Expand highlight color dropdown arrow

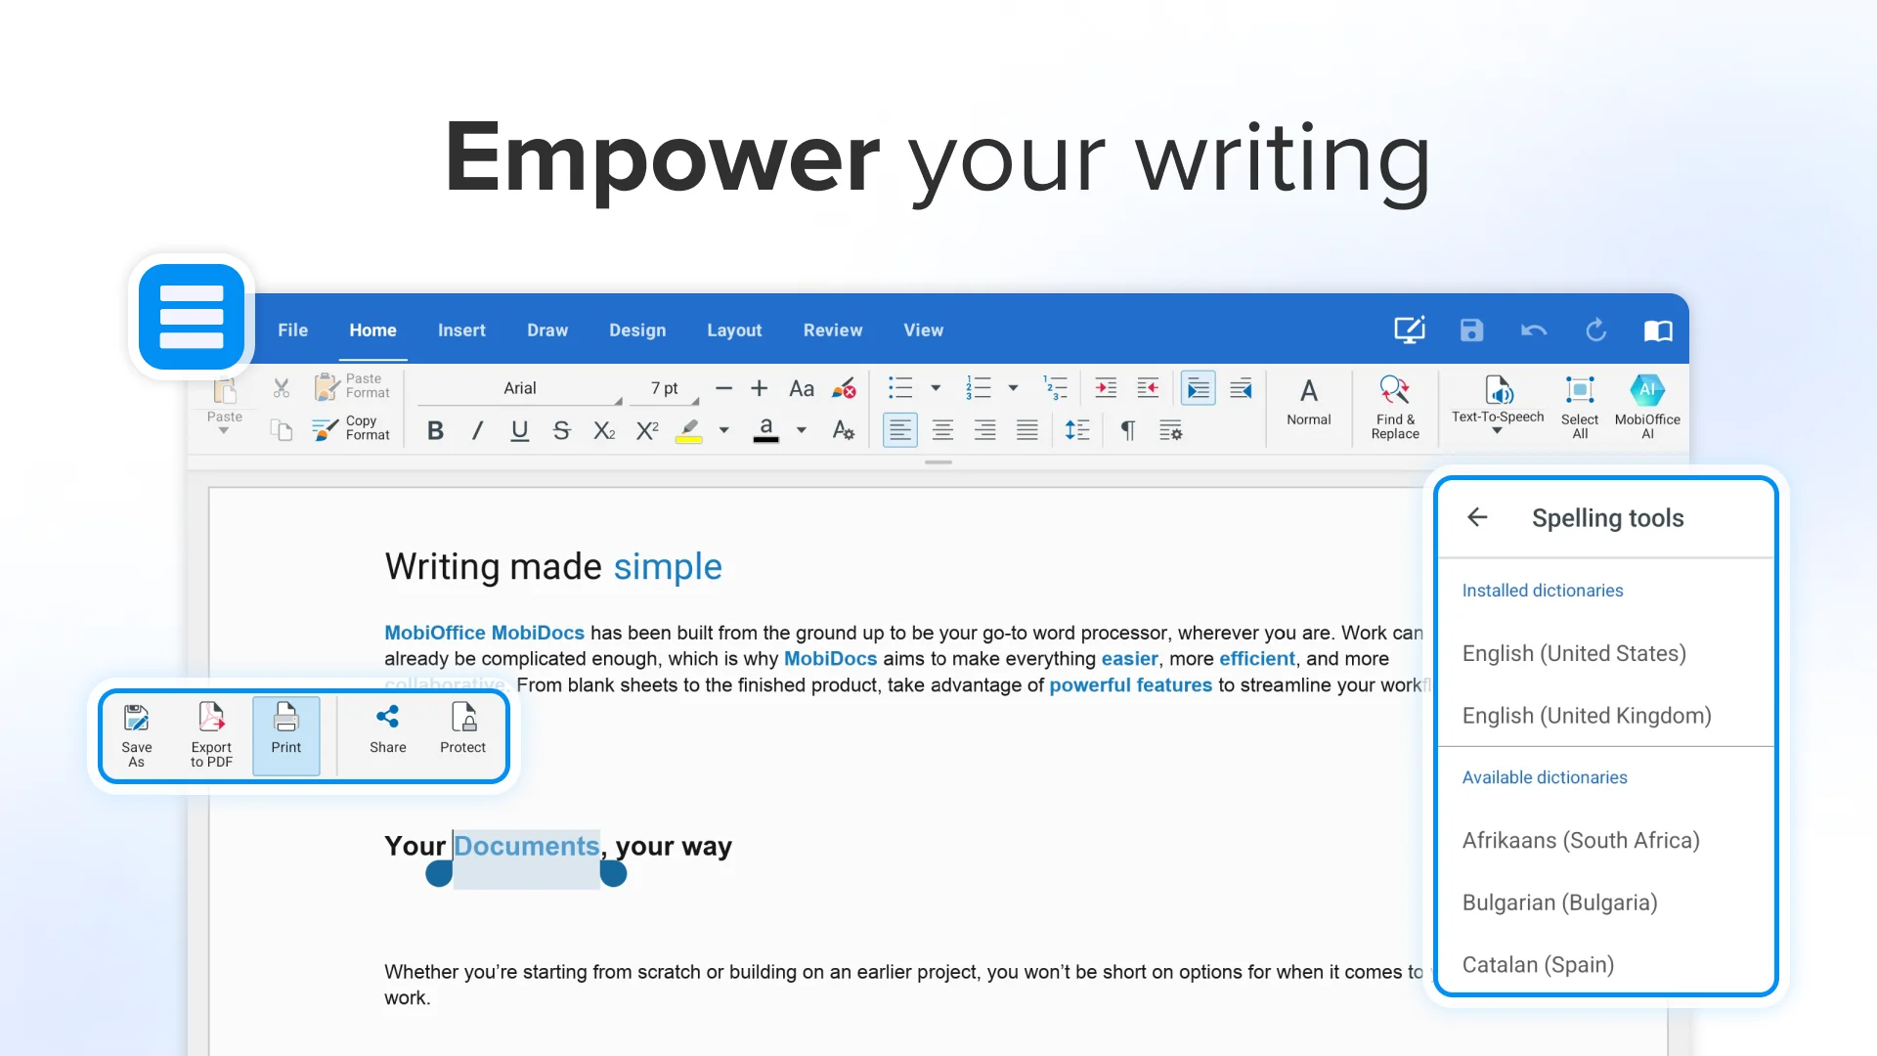pos(724,430)
